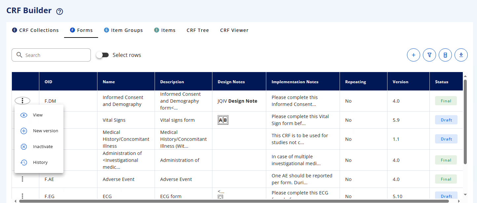
Task: Open the CRF Tree tab
Action: 198,30
